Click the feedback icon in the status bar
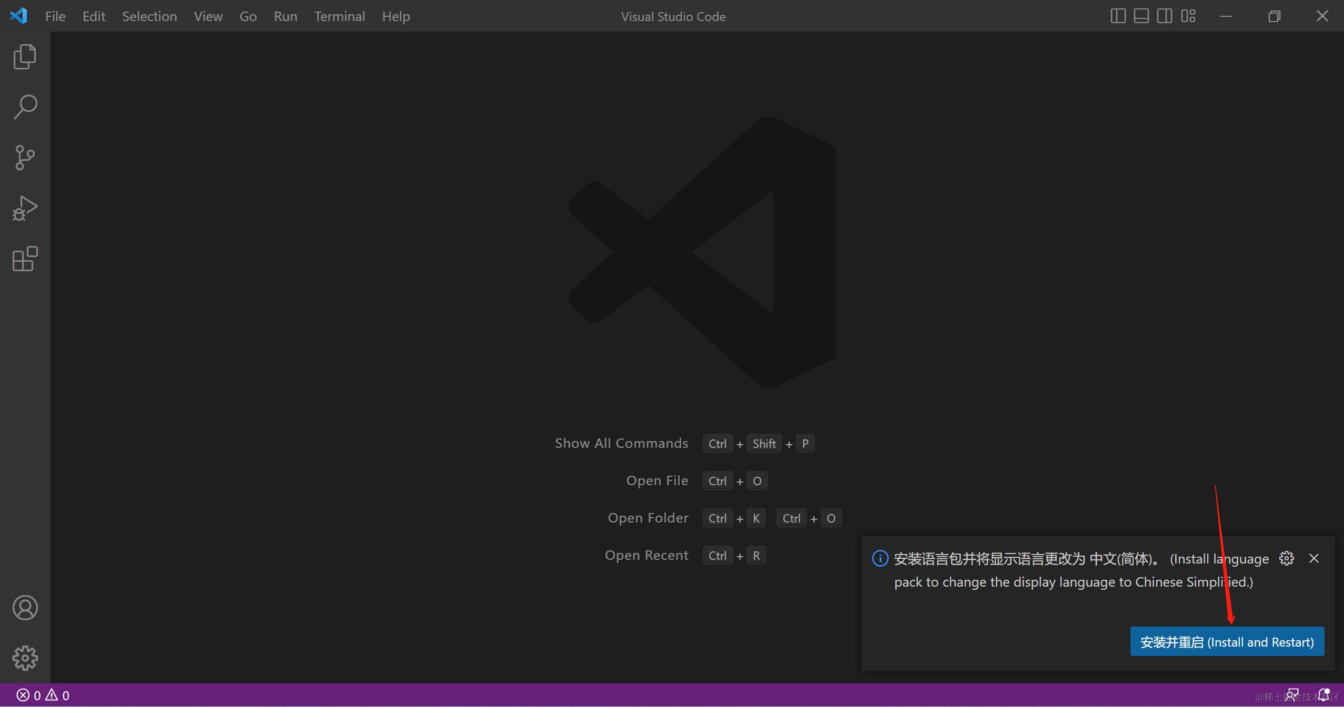The image size is (1344, 707). [1294, 695]
